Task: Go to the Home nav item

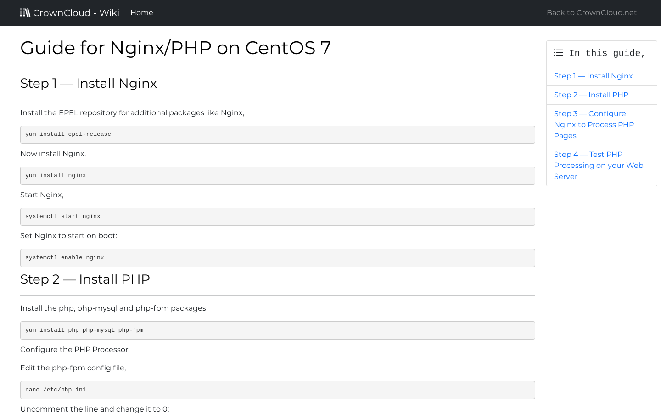Action: click(x=141, y=13)
